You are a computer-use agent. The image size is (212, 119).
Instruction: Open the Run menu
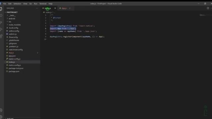[x=35, y=4]
